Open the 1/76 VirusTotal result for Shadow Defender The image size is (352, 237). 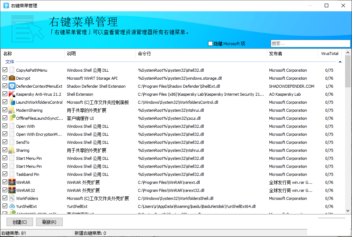(329, 86)
